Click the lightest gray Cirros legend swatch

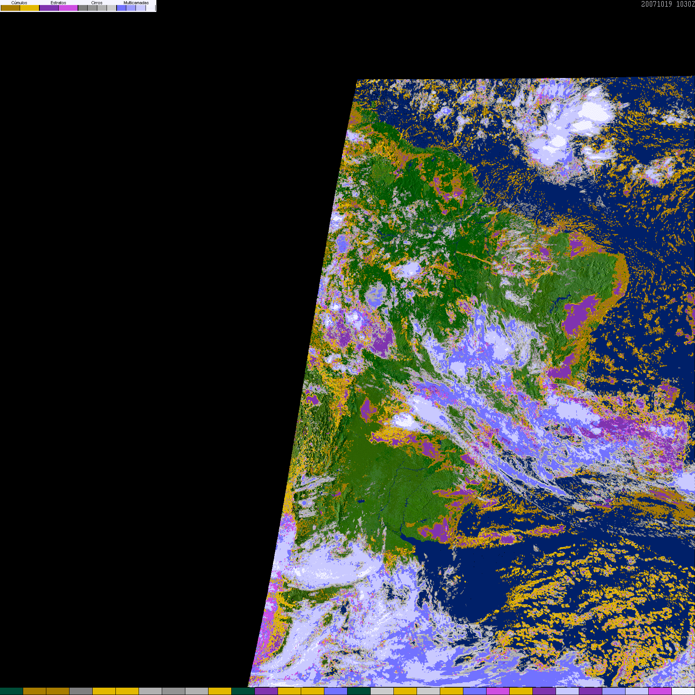112,8
